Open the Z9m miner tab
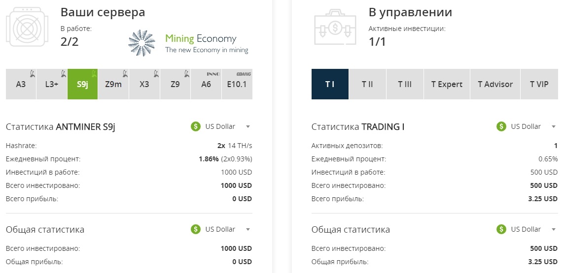This screenshot has height=273, width=565. click(x=113, y=84)
